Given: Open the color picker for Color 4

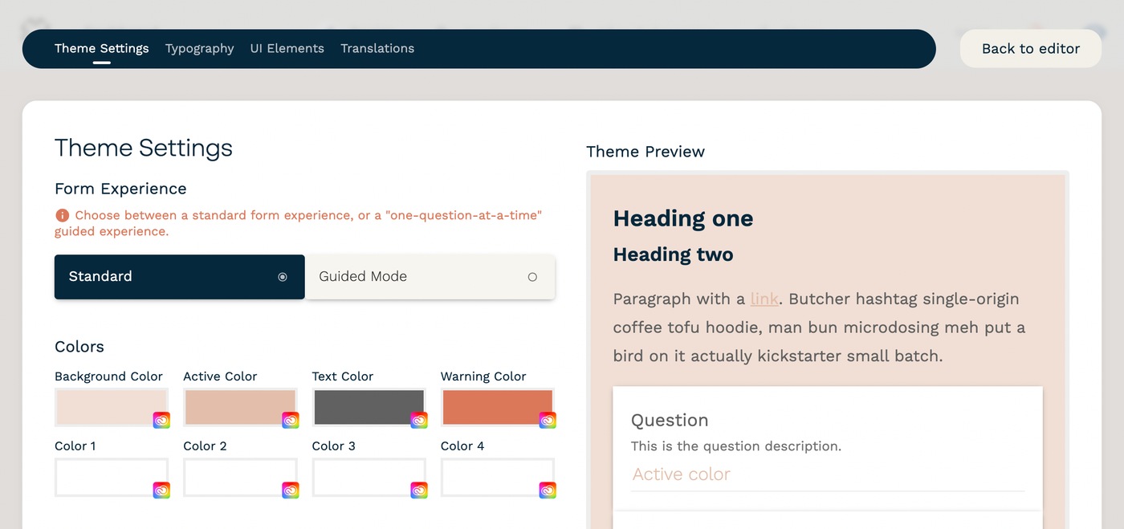Looking at the screenshot, I should [547, 490].
